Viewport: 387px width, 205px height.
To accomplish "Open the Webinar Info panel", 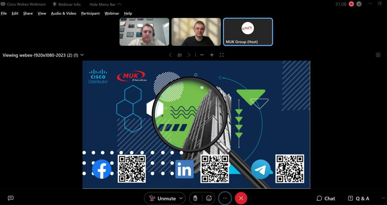I will click(67, 4).
